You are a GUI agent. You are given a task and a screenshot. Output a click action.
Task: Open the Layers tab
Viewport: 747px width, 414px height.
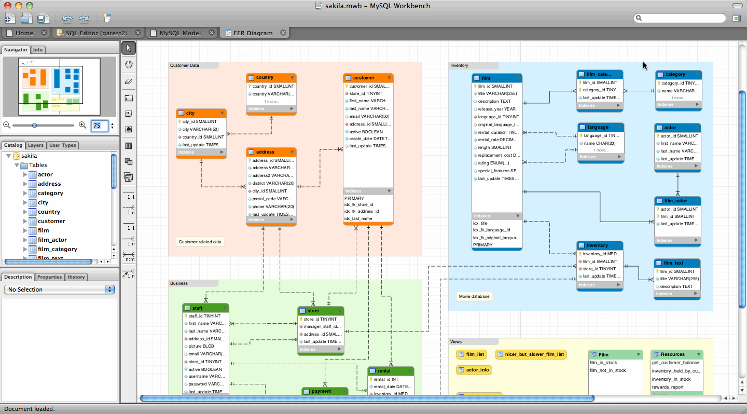(35, 145)
